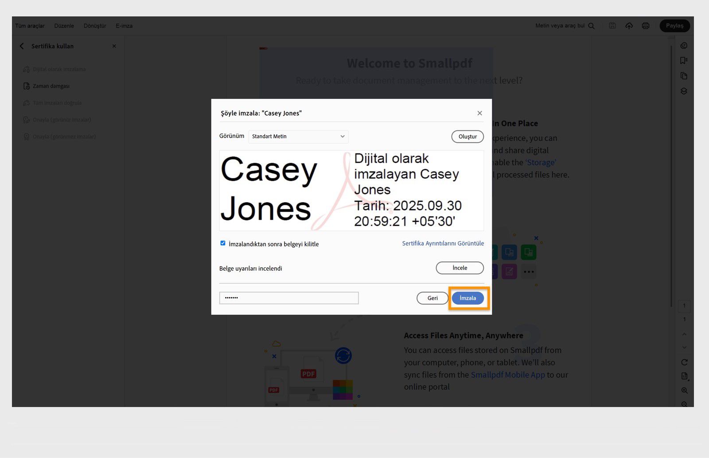Open the Düzenle menu
The image size is (709, 458).
pos(64,26)
